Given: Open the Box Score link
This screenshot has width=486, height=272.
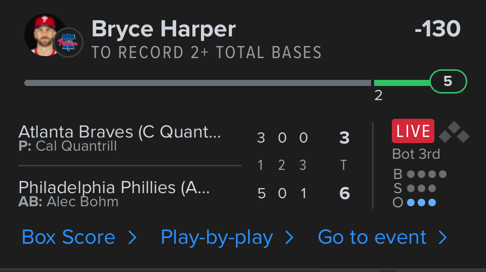Looking at the screenshot, I should (x=68, y=237).
